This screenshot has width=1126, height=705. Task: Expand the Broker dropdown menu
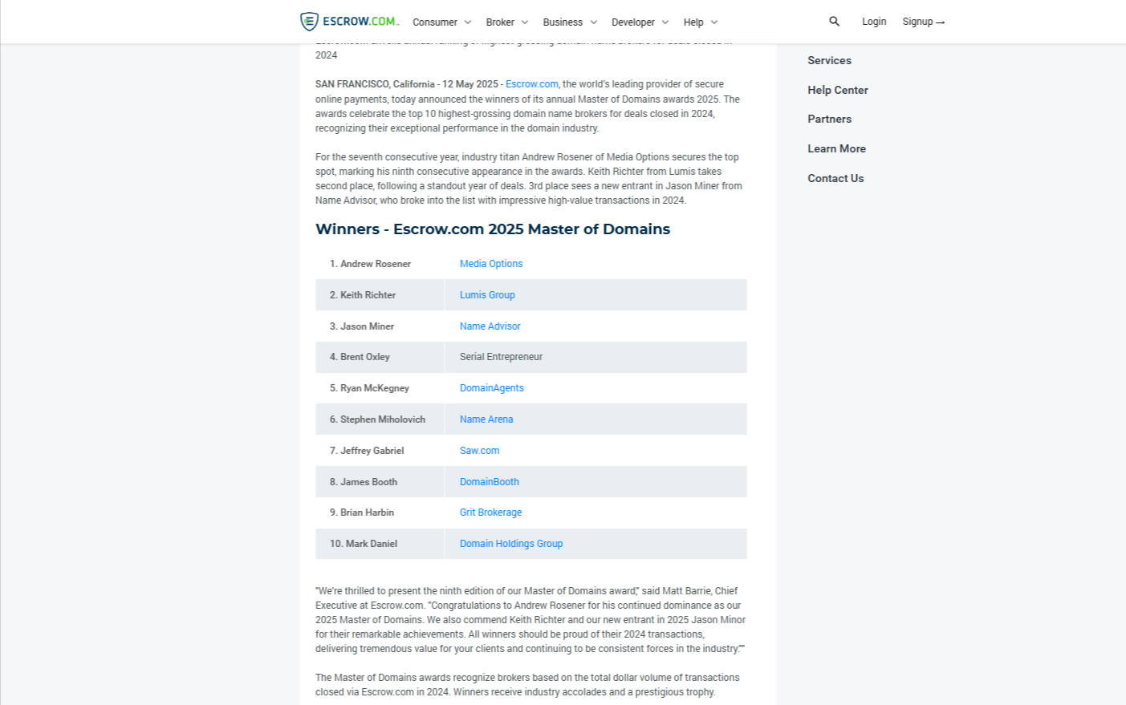pos(507,22)
